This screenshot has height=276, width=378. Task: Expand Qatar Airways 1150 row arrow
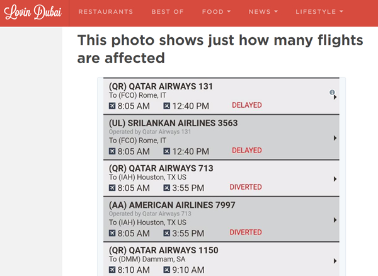click(x=335, y=261)
